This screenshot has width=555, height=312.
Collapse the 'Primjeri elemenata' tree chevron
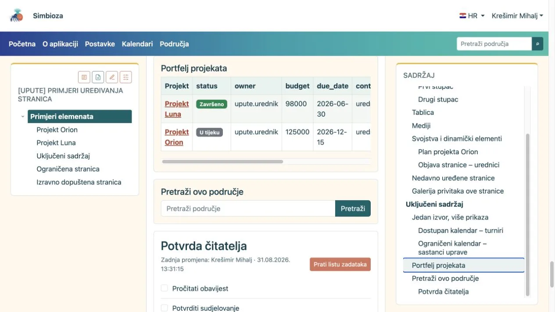[22, 117]
